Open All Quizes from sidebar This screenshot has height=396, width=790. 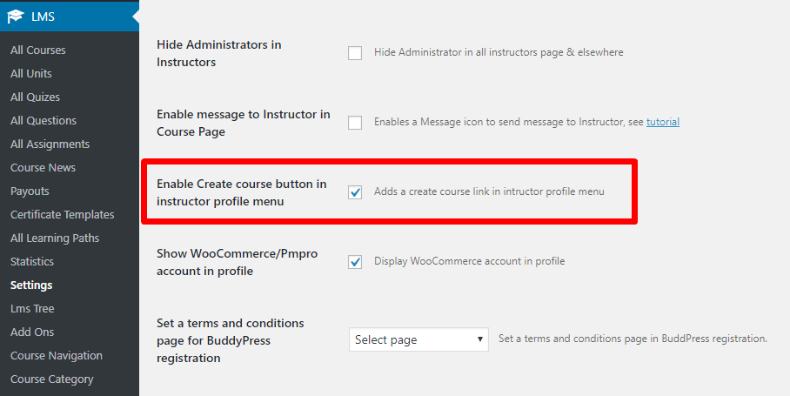(x=35, y=97)
